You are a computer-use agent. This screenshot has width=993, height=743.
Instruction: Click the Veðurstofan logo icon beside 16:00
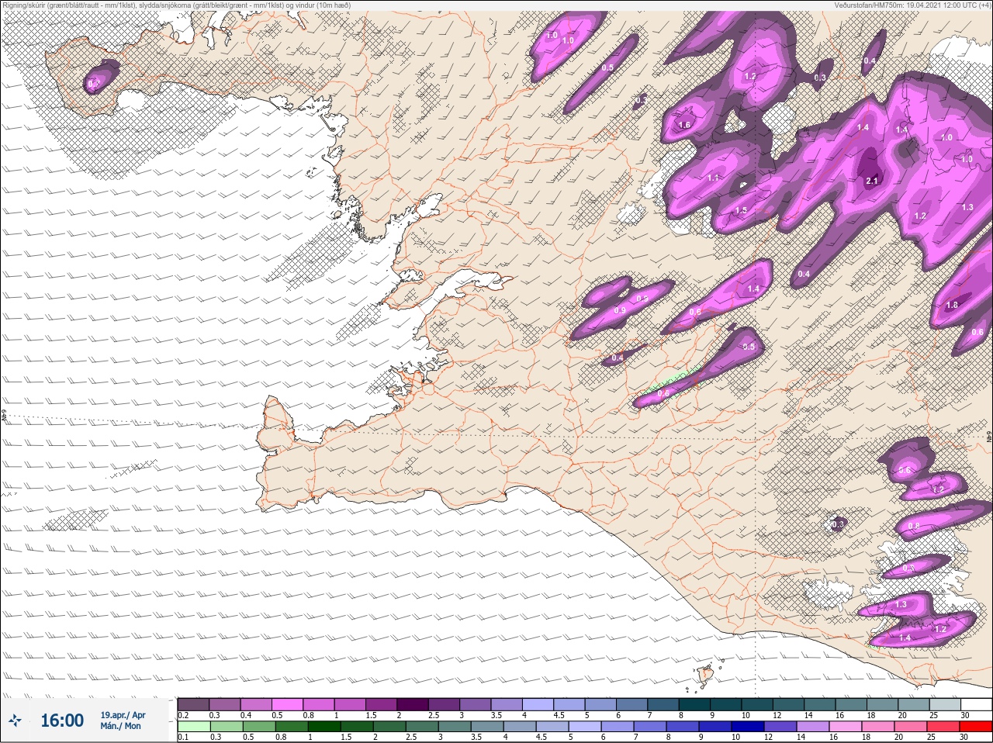click(x=15, y=721)
